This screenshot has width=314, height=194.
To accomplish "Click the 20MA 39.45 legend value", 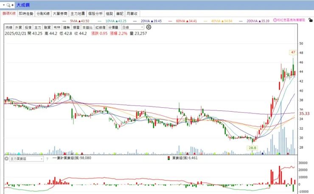I will pos(151,21).
